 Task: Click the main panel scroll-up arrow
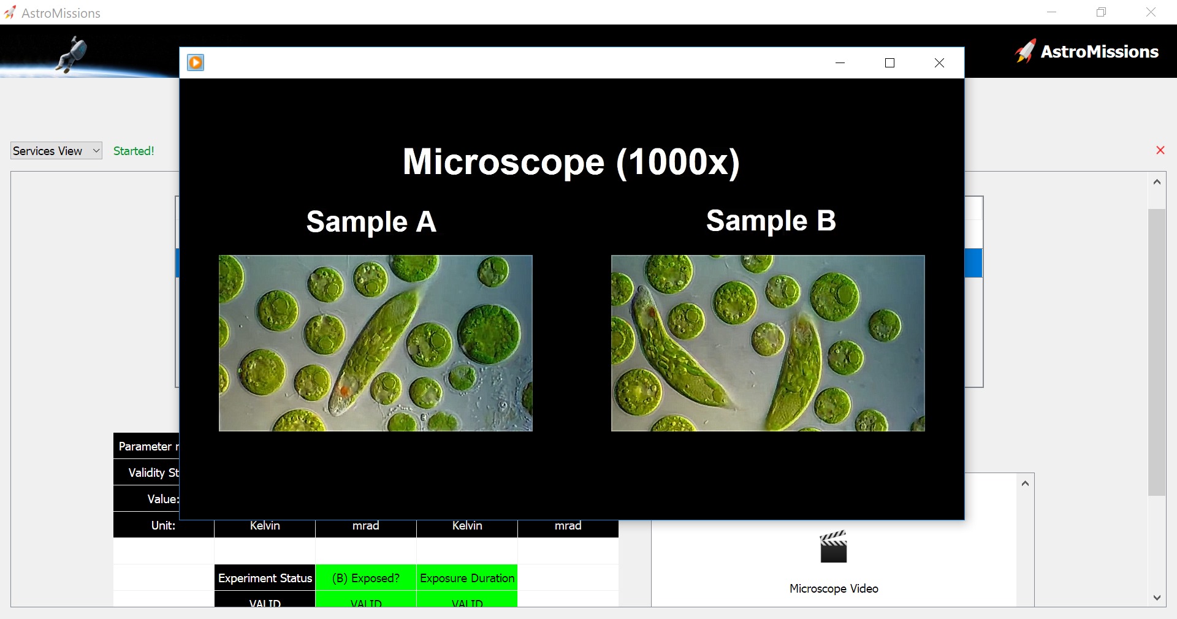(1157, 181)
